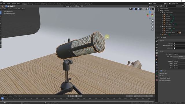The image size is (185, 104).
Task: Toggle the Microphone collection checkbox
Action: pyautogui.click(x=162, y=27)
